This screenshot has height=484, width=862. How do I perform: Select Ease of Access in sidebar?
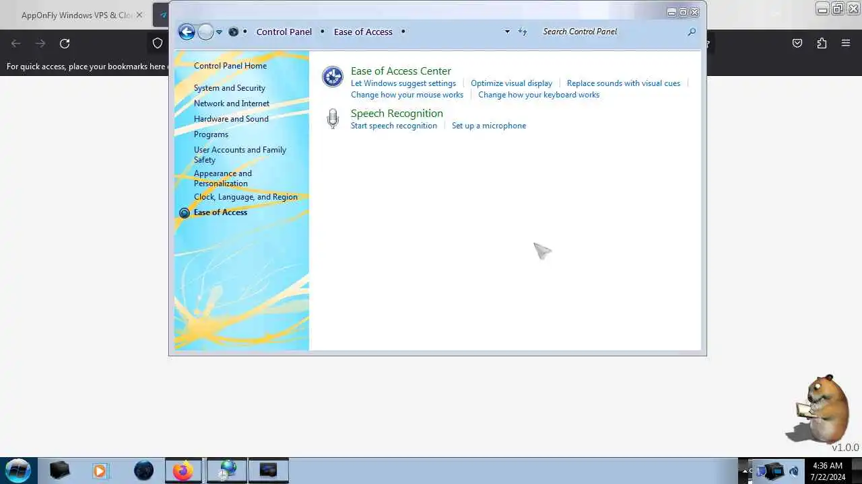pos(220,212)
